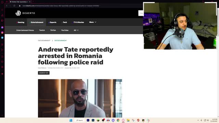The height and width of the screenshot is (123, 219).
Task: Open Google Chrome from the taskbar
Action: click(118, 120)
